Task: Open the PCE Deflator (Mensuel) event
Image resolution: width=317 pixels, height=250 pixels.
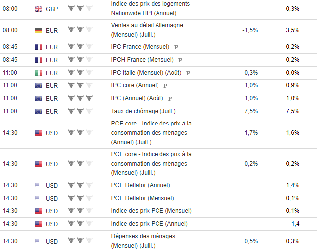Action: pos(143,198)
